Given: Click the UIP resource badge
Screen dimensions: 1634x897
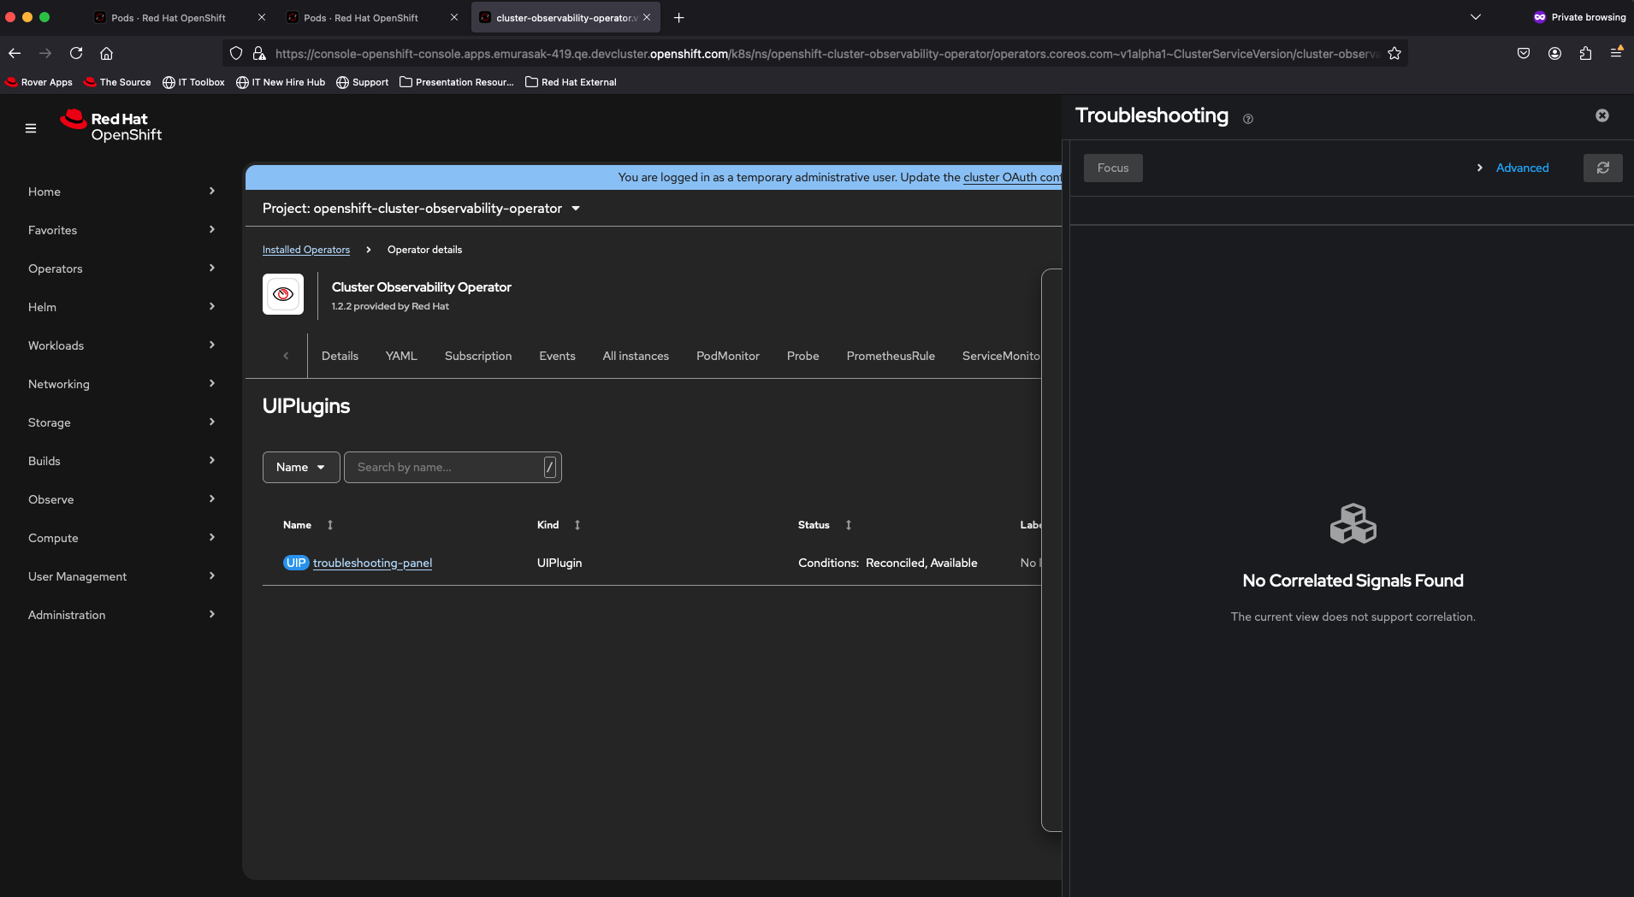Looking at the screenshot, I should (296, 563).
